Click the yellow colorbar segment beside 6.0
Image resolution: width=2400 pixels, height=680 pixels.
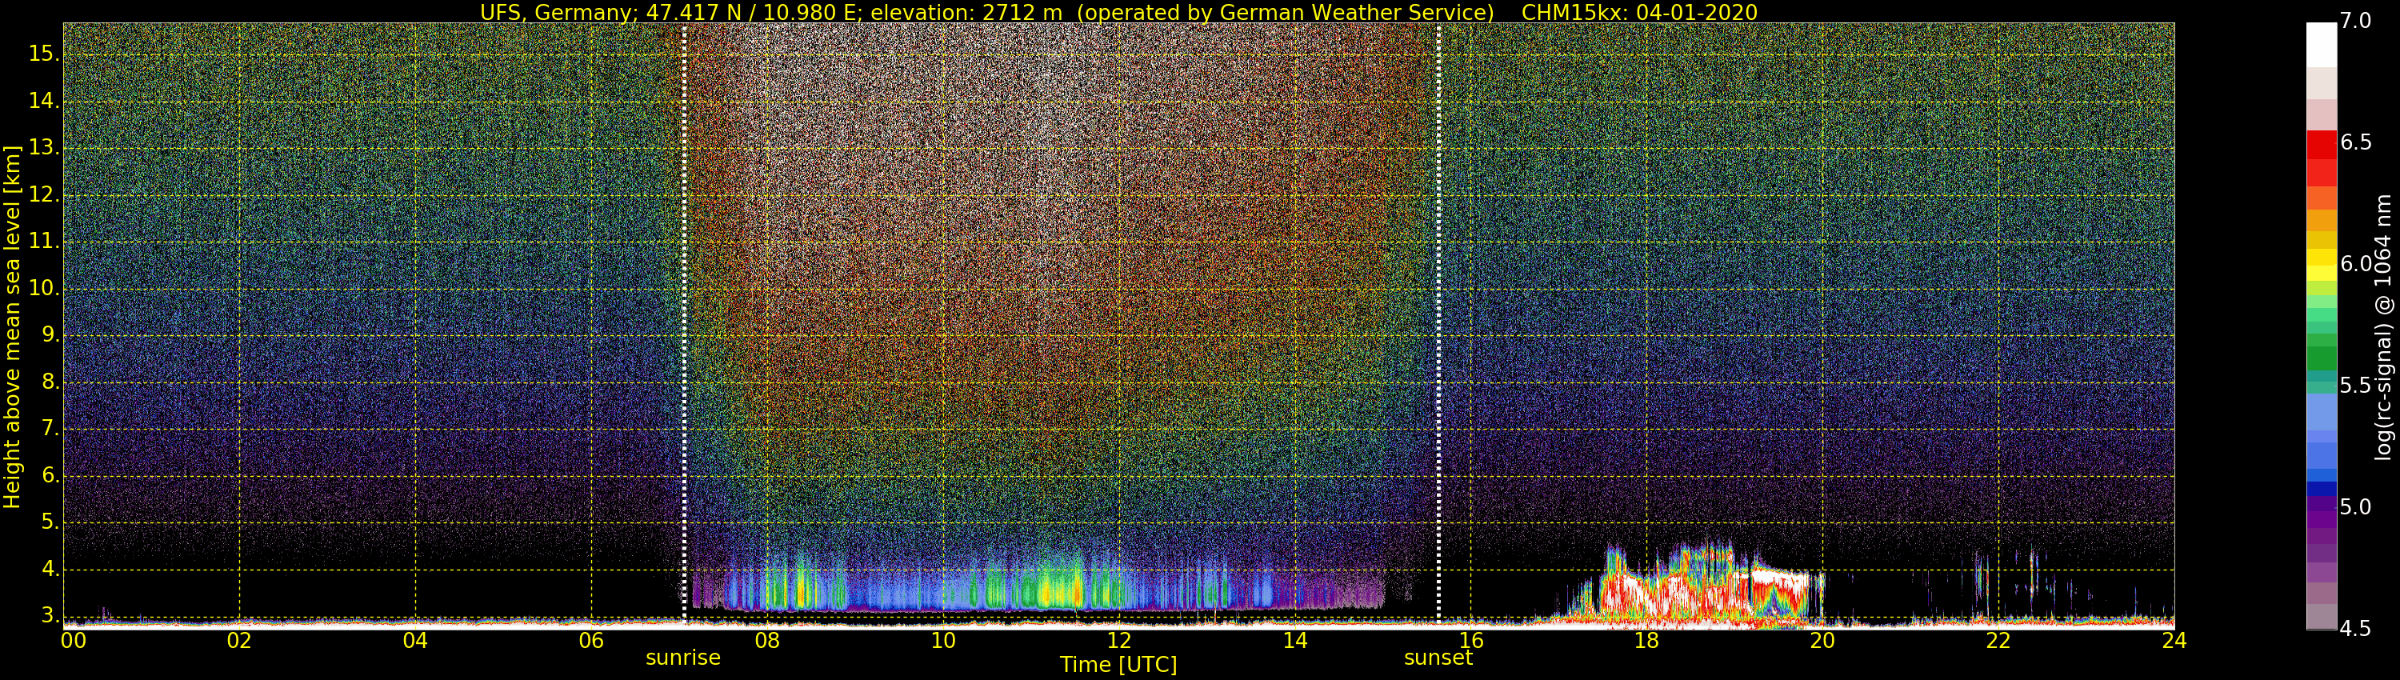pyautogui.click(x=2321, y=258)
